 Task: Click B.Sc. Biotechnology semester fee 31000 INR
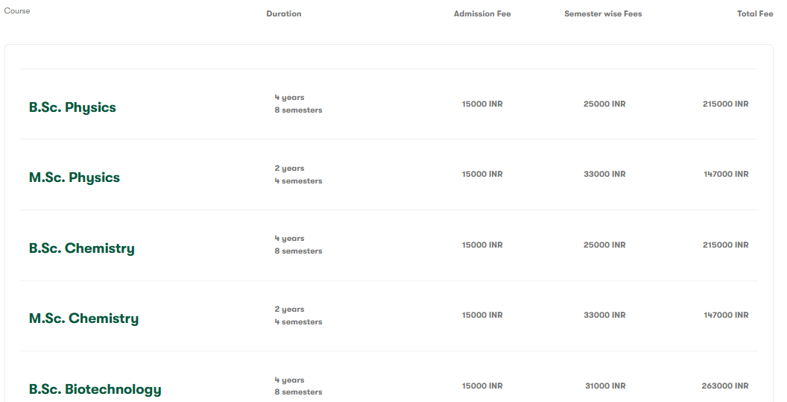(605, 386)
